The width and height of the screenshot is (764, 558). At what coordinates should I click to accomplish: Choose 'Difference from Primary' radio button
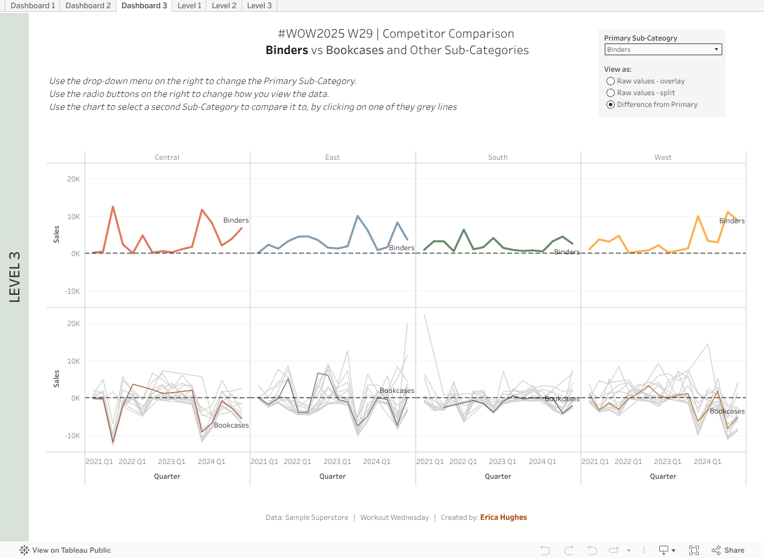pos(611,105)
